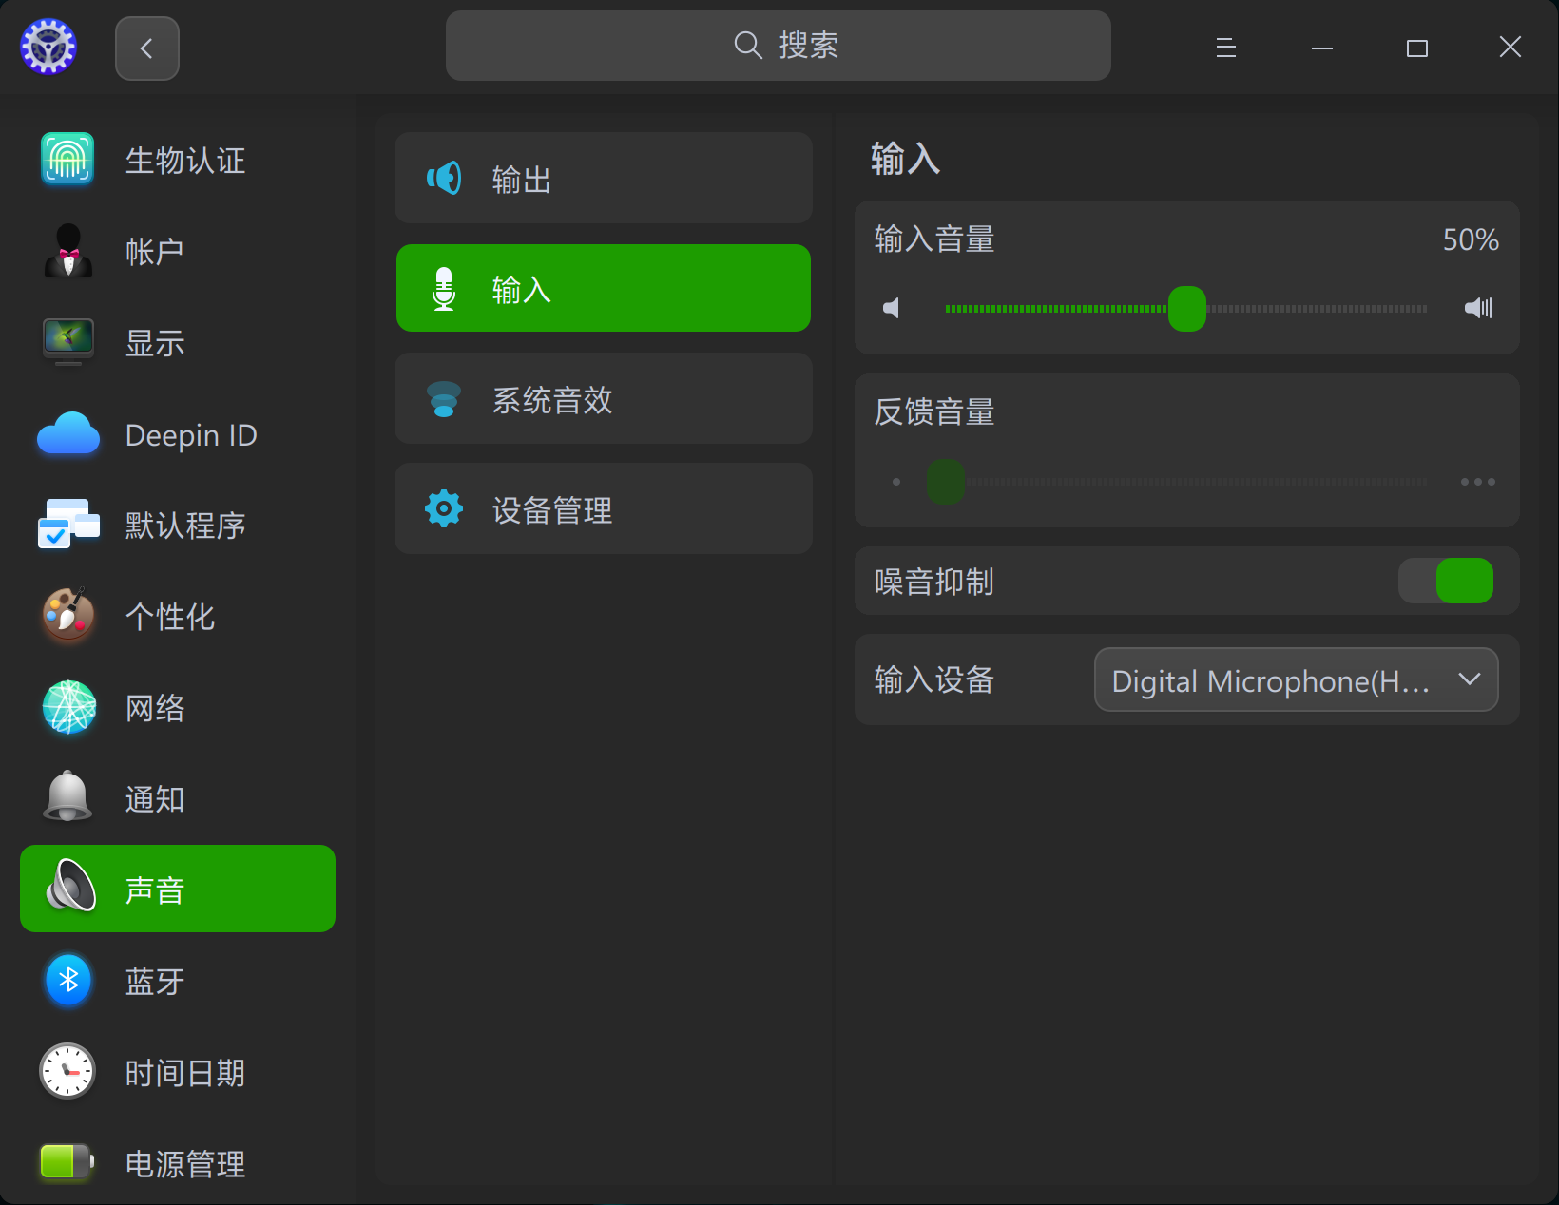This screenshot has height=1205, width=1559.
Task: Click the biometric authentication fingerprint icon
Action: pos(67,159)
